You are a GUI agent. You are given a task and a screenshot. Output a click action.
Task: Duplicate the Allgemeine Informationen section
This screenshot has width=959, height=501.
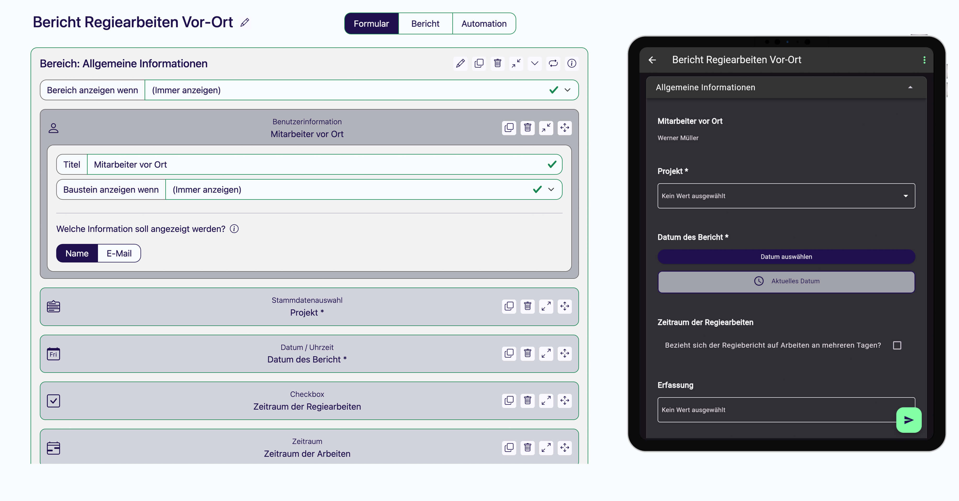pyautogui.click(x=479, y=63)
